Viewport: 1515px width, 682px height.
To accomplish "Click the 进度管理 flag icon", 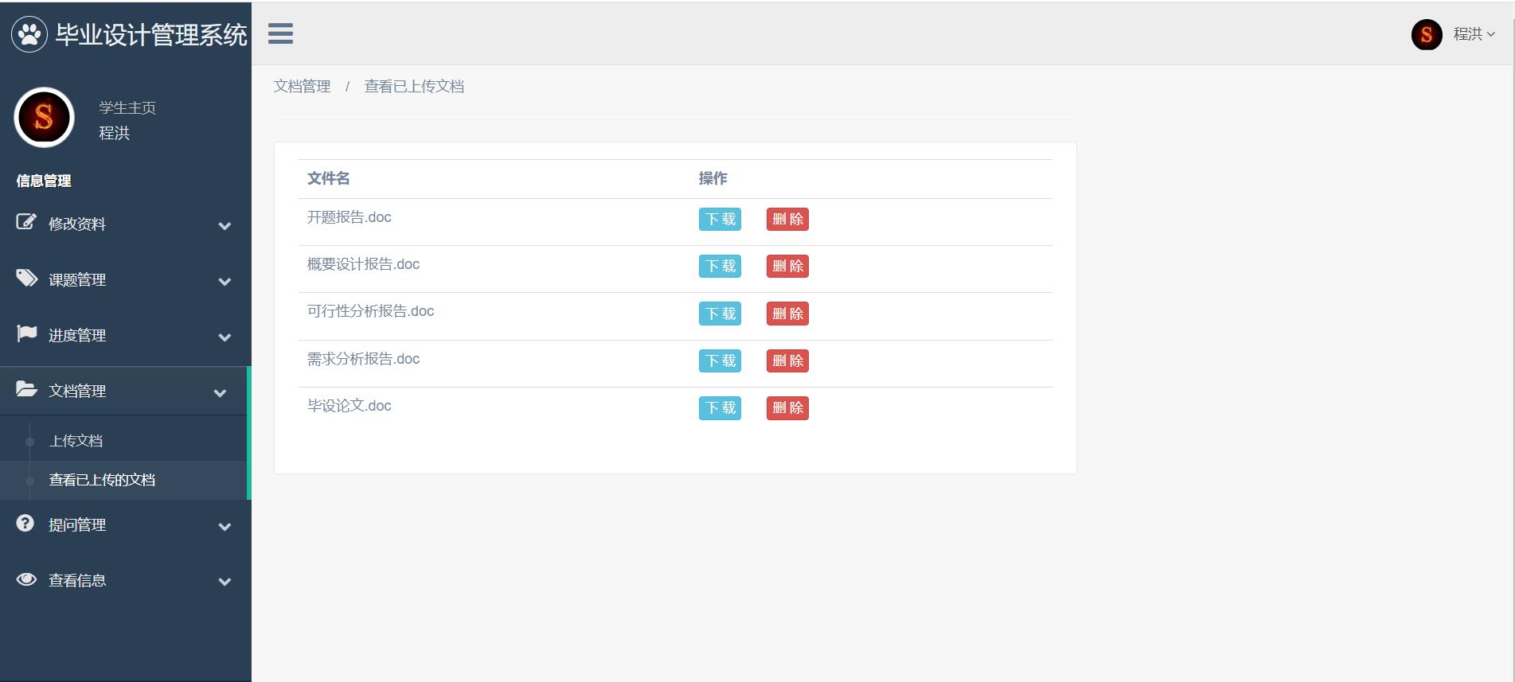I will pyautogui.click(x=26, y=333).
